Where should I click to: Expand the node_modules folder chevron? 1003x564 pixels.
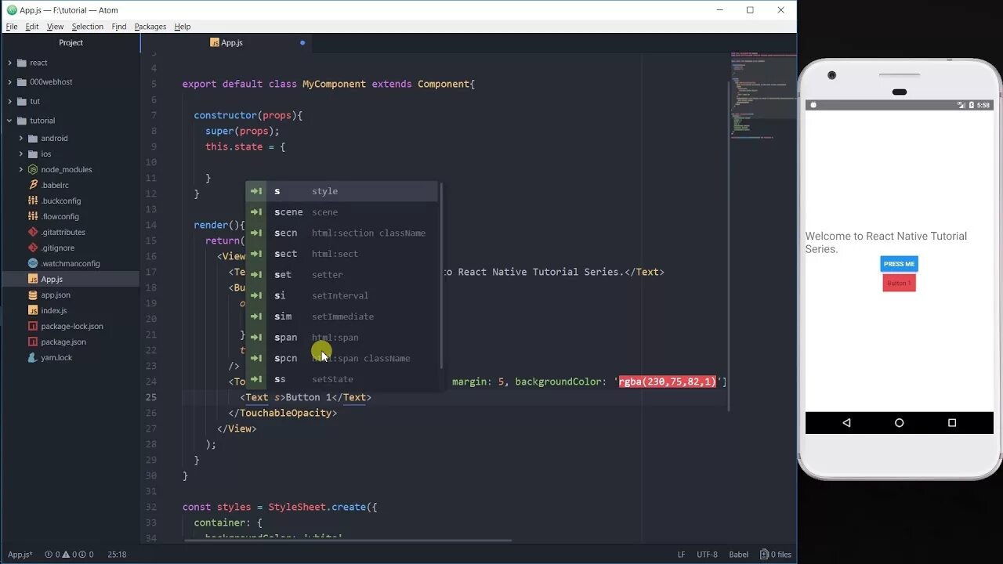[21, 169]
